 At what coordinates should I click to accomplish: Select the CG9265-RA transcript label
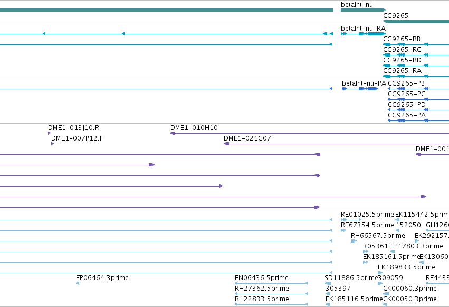click(x=403, y=71)
